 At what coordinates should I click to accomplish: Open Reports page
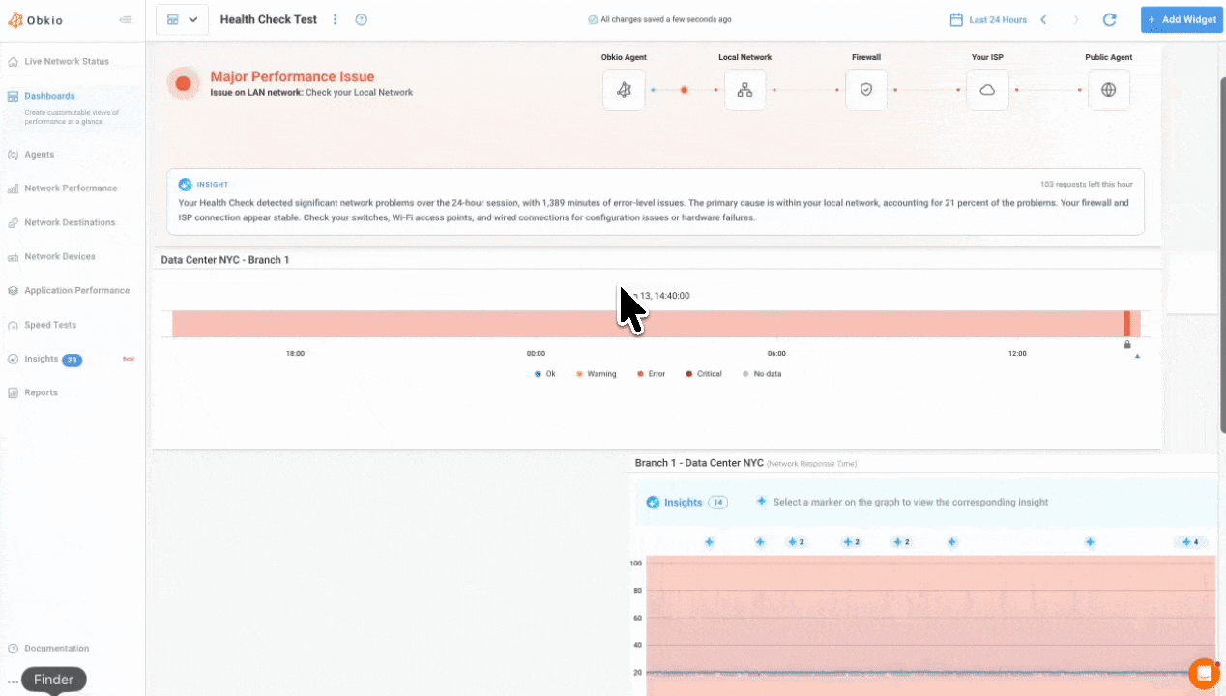(41, 392)
